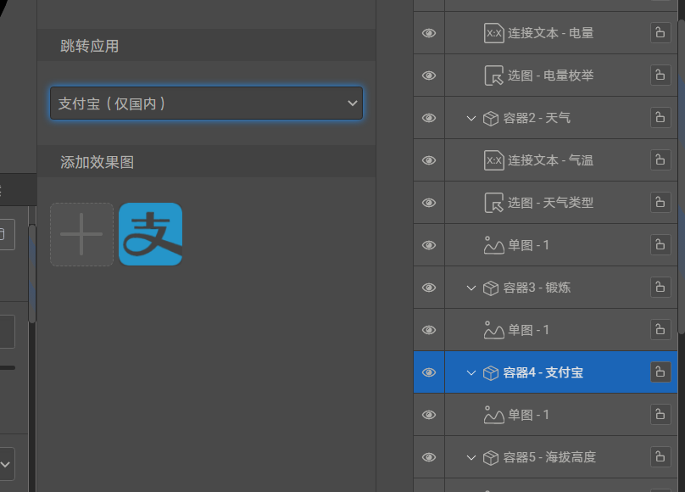
Task: Lock the 容器5 - 海拔高度 container
Action: [660, 456]
